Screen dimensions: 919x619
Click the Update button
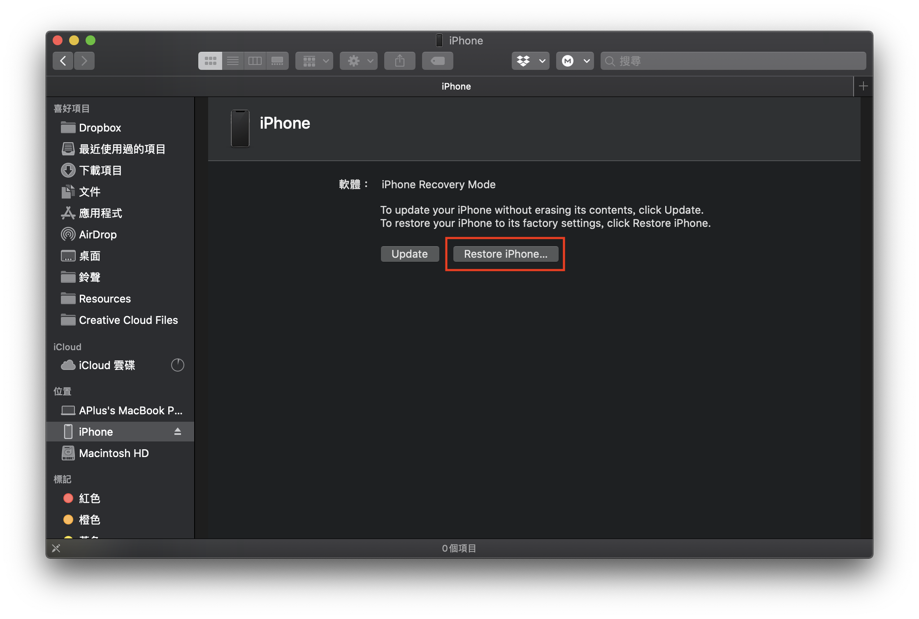(x=410, y=254)
